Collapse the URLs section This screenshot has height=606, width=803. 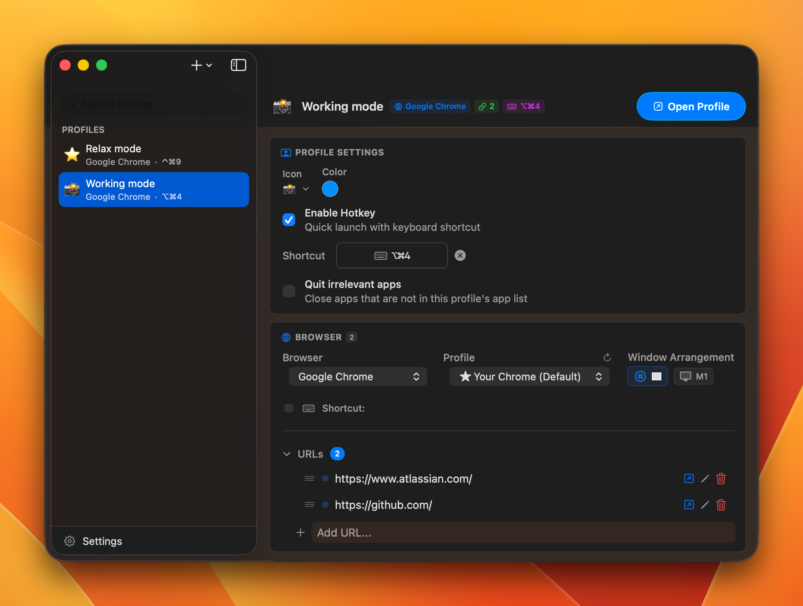pos(286,454)
